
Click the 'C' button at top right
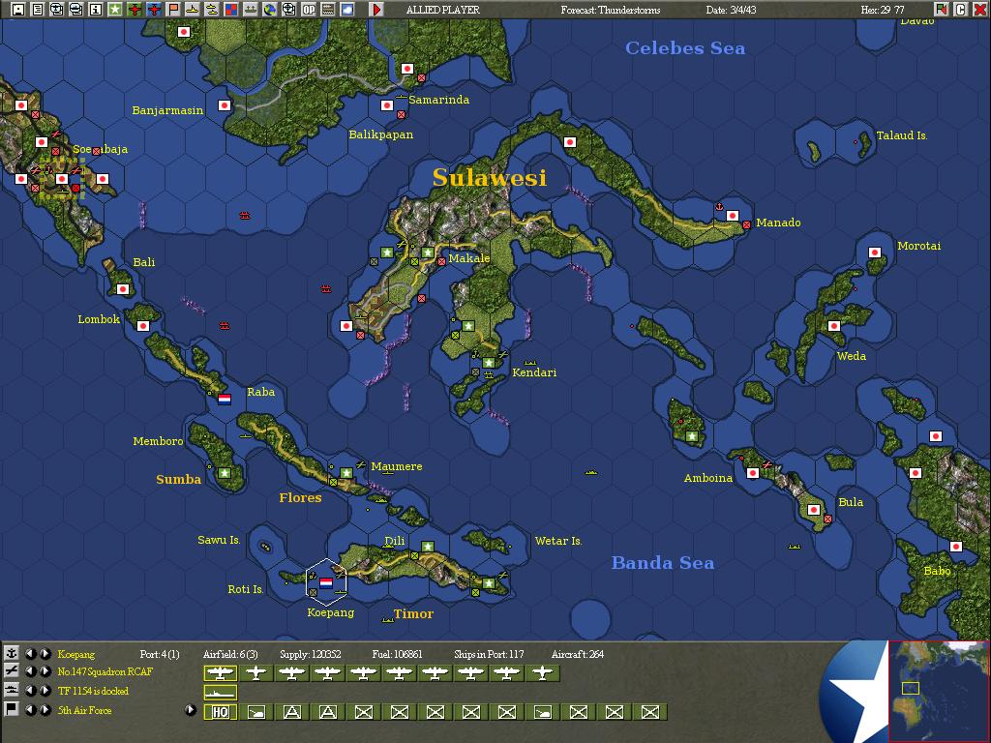(x=960, y=10)
